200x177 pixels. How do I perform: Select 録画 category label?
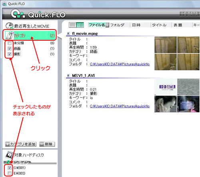pyautogui.click(x=17, y=49)
